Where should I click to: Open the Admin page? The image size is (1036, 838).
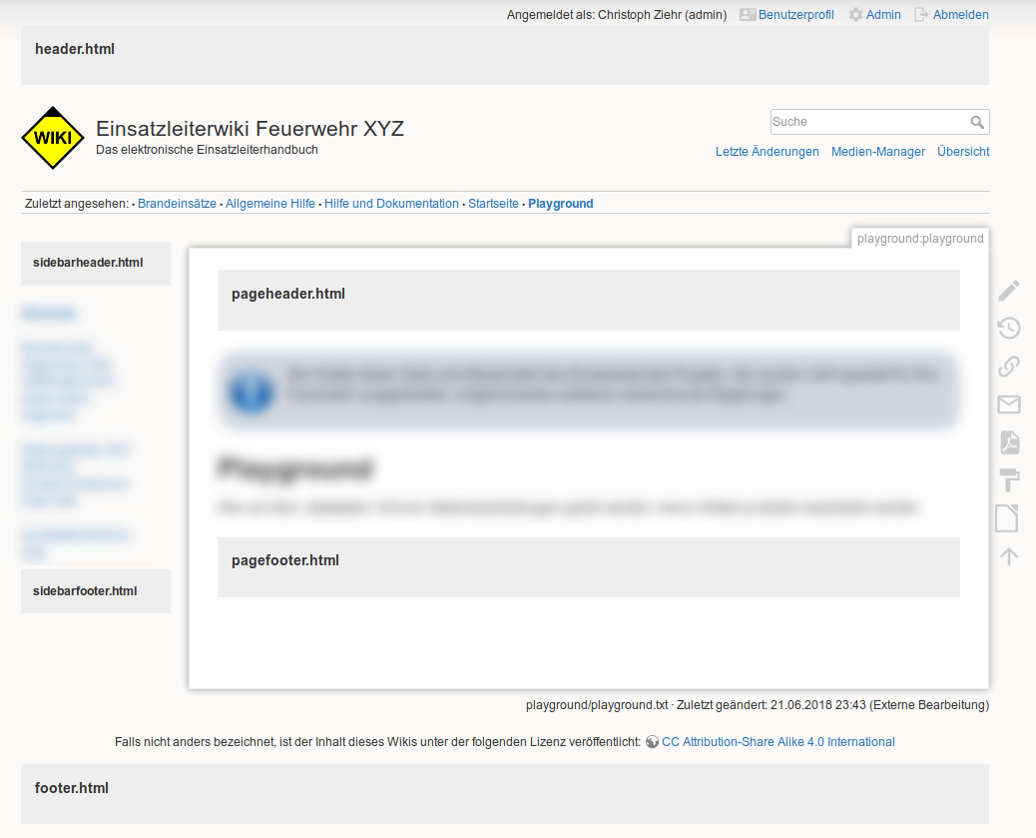click(882, 15)
